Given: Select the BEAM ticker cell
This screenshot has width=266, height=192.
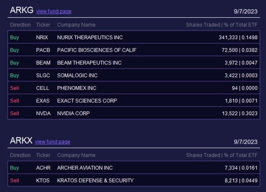Looking at the screenshot, I should click(43, 63).
